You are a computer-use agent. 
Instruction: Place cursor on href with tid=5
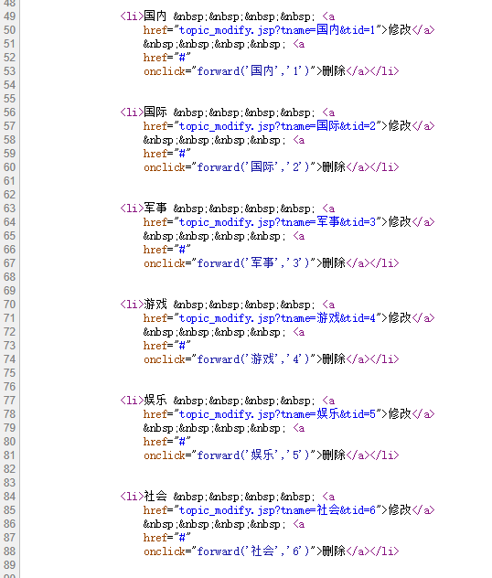(289, 414)
